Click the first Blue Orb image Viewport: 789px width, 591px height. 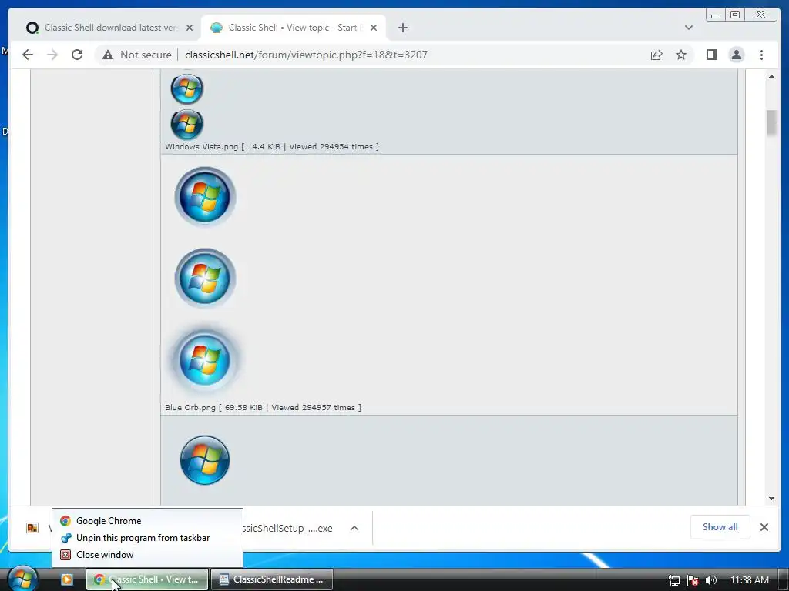(x=205, y=196)
